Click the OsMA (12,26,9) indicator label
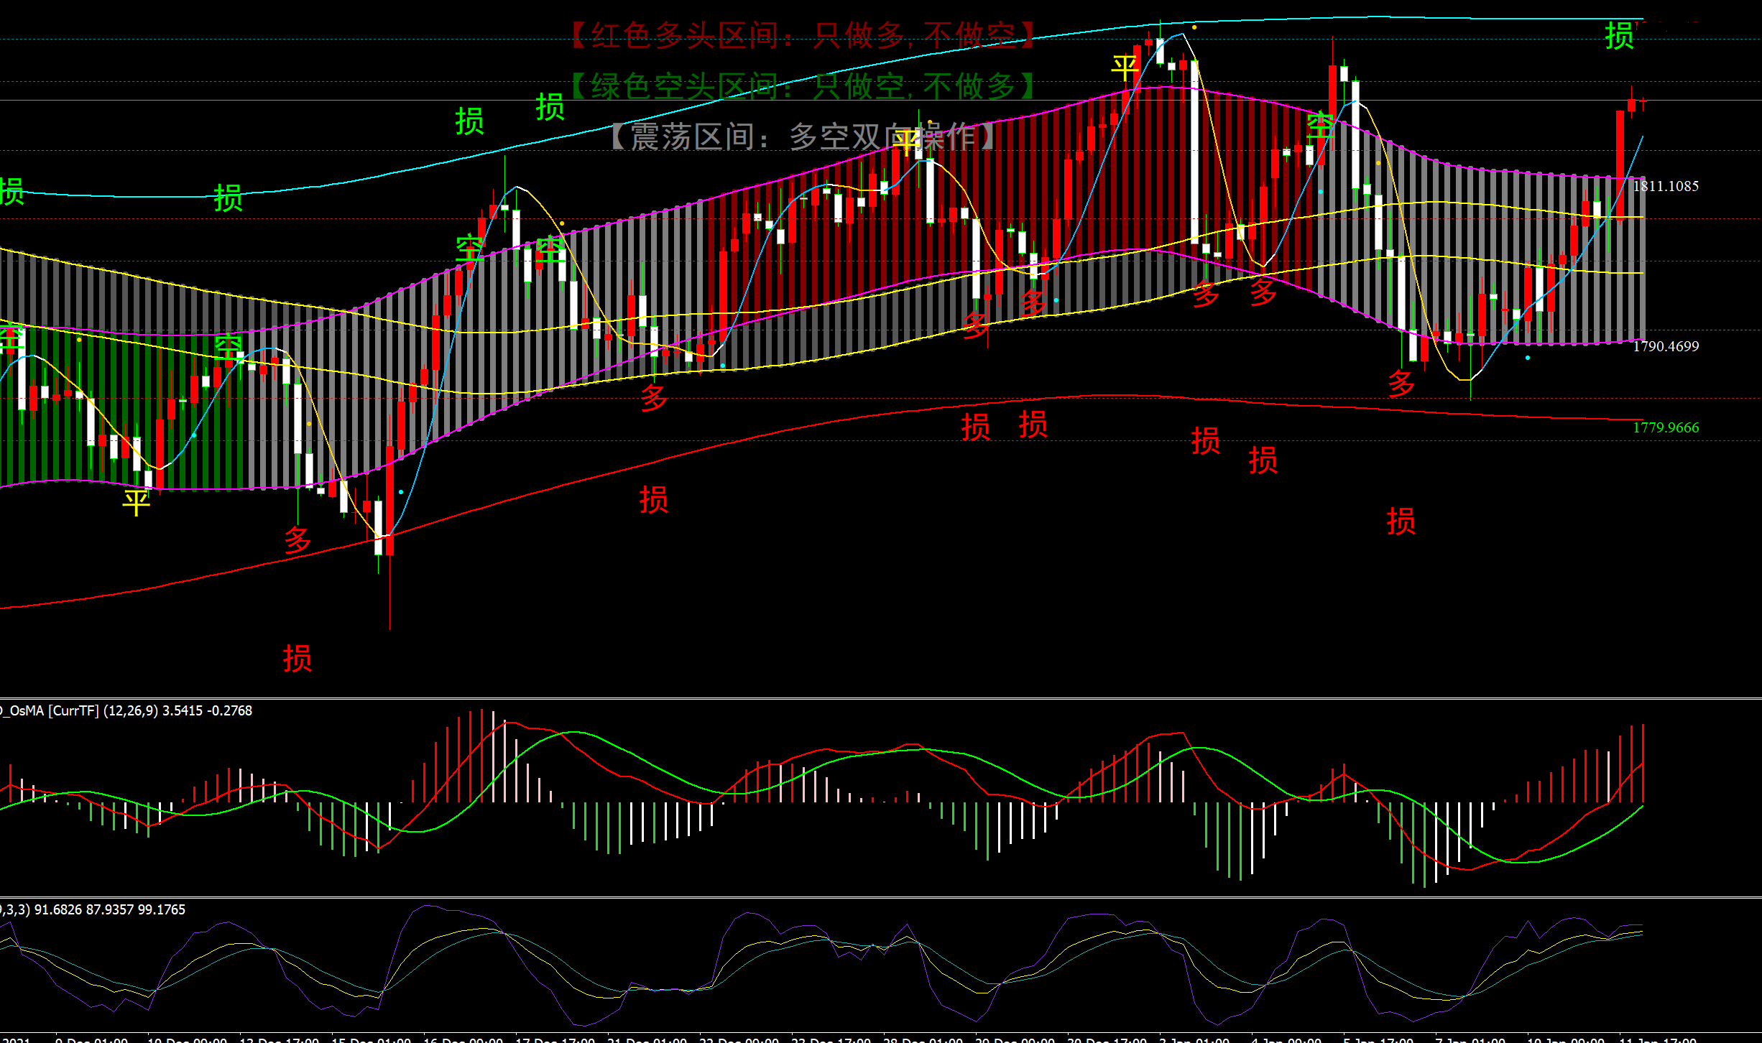This screenshot has width=1762, height=1043. click(x=126, y=710)
